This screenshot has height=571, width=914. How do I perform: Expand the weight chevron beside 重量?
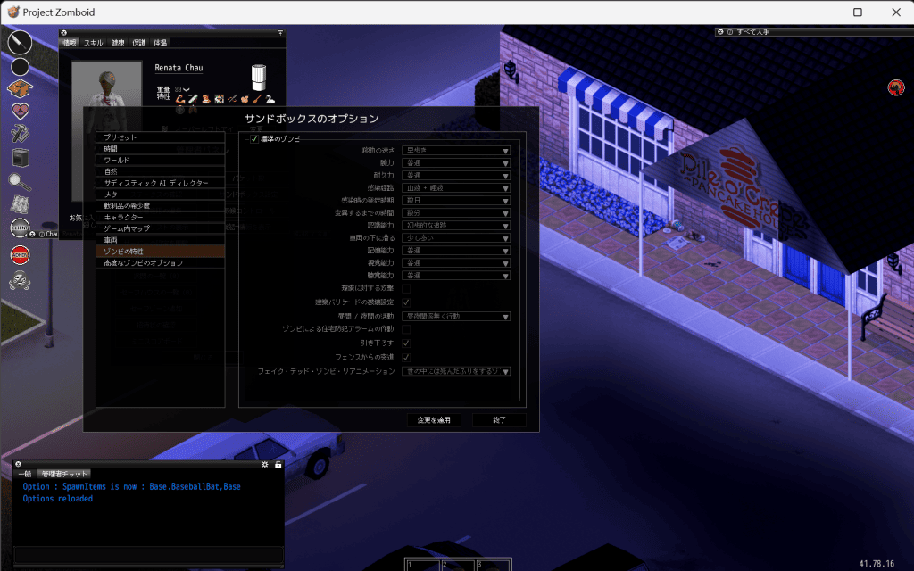[x=186, y=89]
